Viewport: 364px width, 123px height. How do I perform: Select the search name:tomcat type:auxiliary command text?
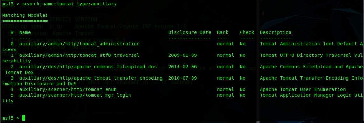pyautogui.click(x=69, y=4)
